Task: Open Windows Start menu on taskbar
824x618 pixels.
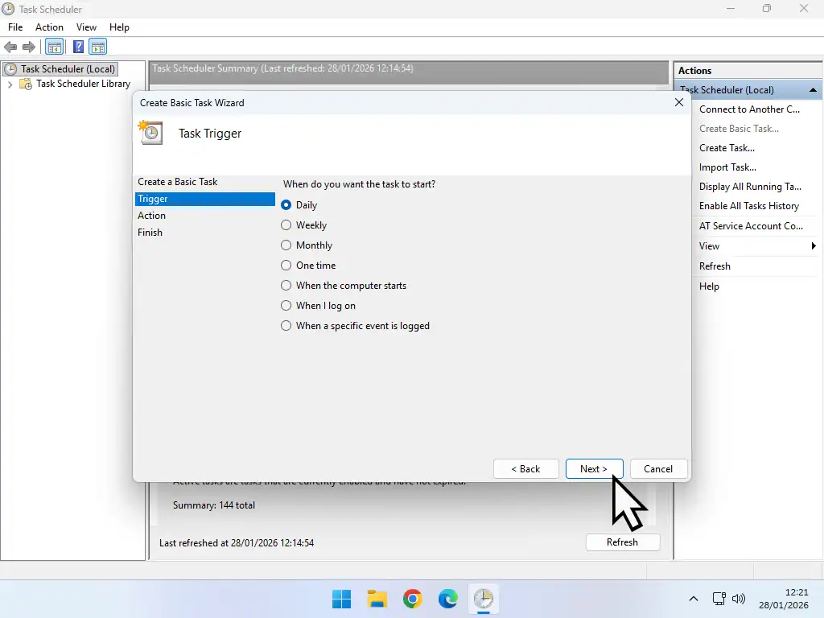Action: click(341, 599)
